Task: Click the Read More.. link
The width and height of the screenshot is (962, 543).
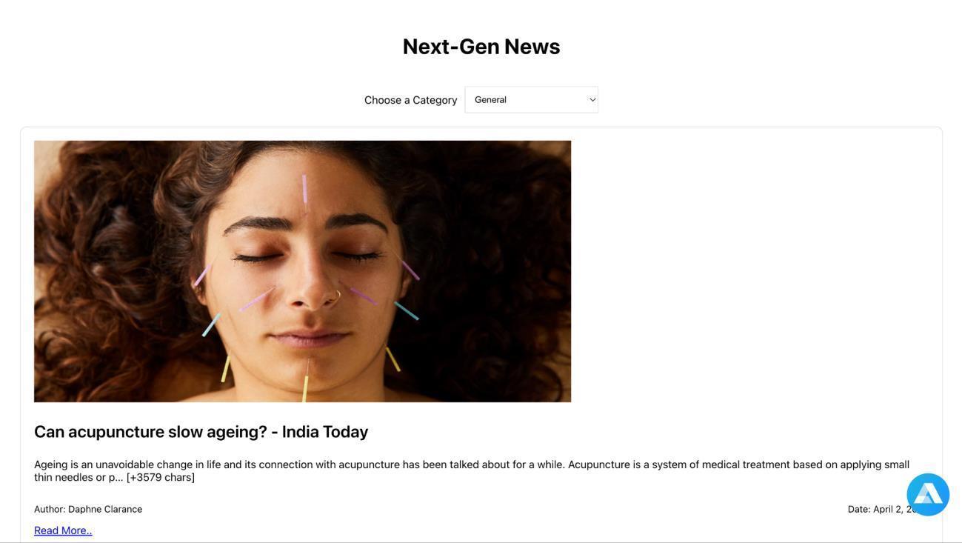Action: coord(63,530)
